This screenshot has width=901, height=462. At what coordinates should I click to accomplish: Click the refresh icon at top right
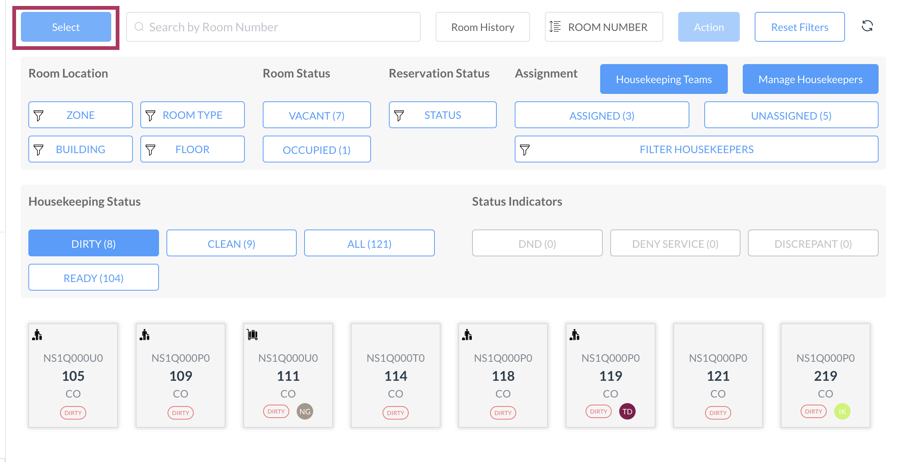[x=867, y=26]
